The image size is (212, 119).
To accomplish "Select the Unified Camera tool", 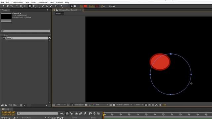I will [21, 6].
